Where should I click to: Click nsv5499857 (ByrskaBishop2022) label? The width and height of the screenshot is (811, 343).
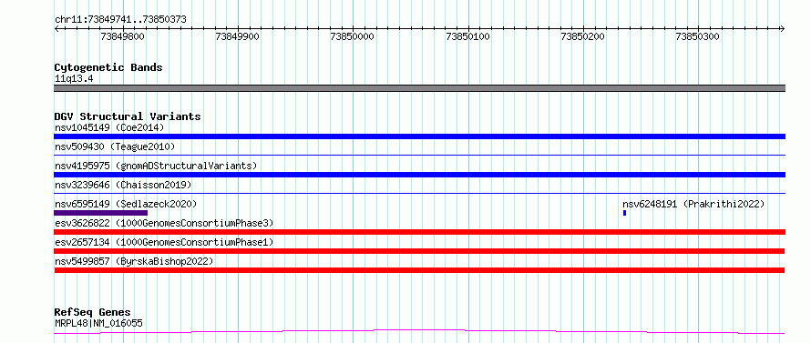coord(134,261)
